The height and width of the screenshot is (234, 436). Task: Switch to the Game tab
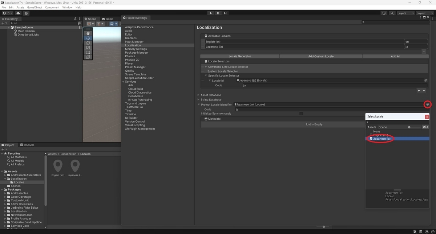point(108,19)
